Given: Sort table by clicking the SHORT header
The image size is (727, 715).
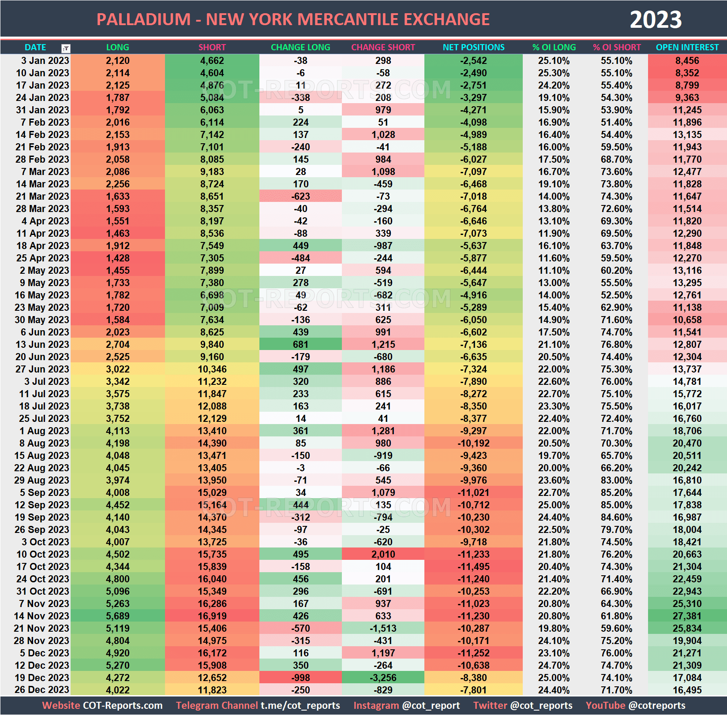Looking at the screenshot, I should 212,47.
